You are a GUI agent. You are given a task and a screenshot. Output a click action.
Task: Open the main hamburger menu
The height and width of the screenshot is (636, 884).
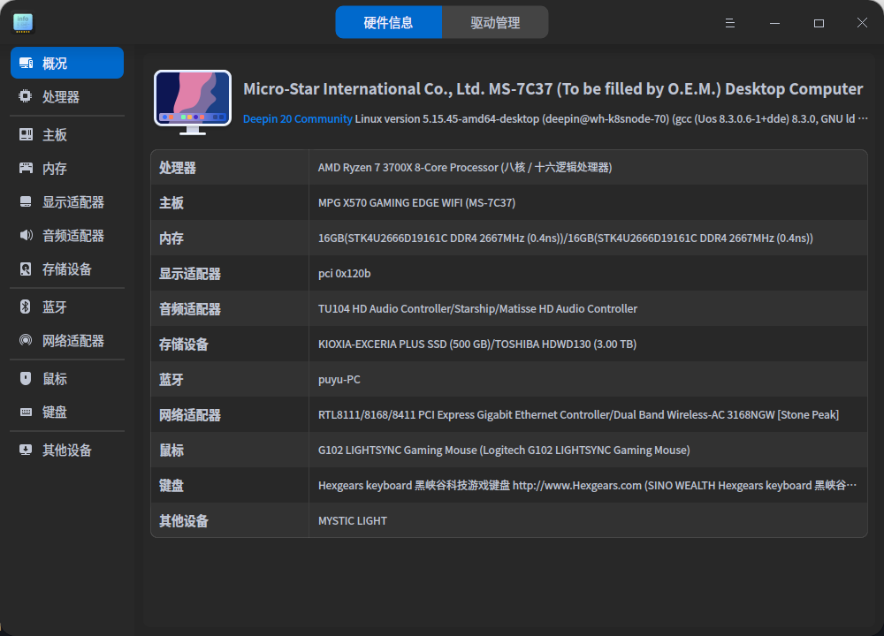click(x=729, y=22)
